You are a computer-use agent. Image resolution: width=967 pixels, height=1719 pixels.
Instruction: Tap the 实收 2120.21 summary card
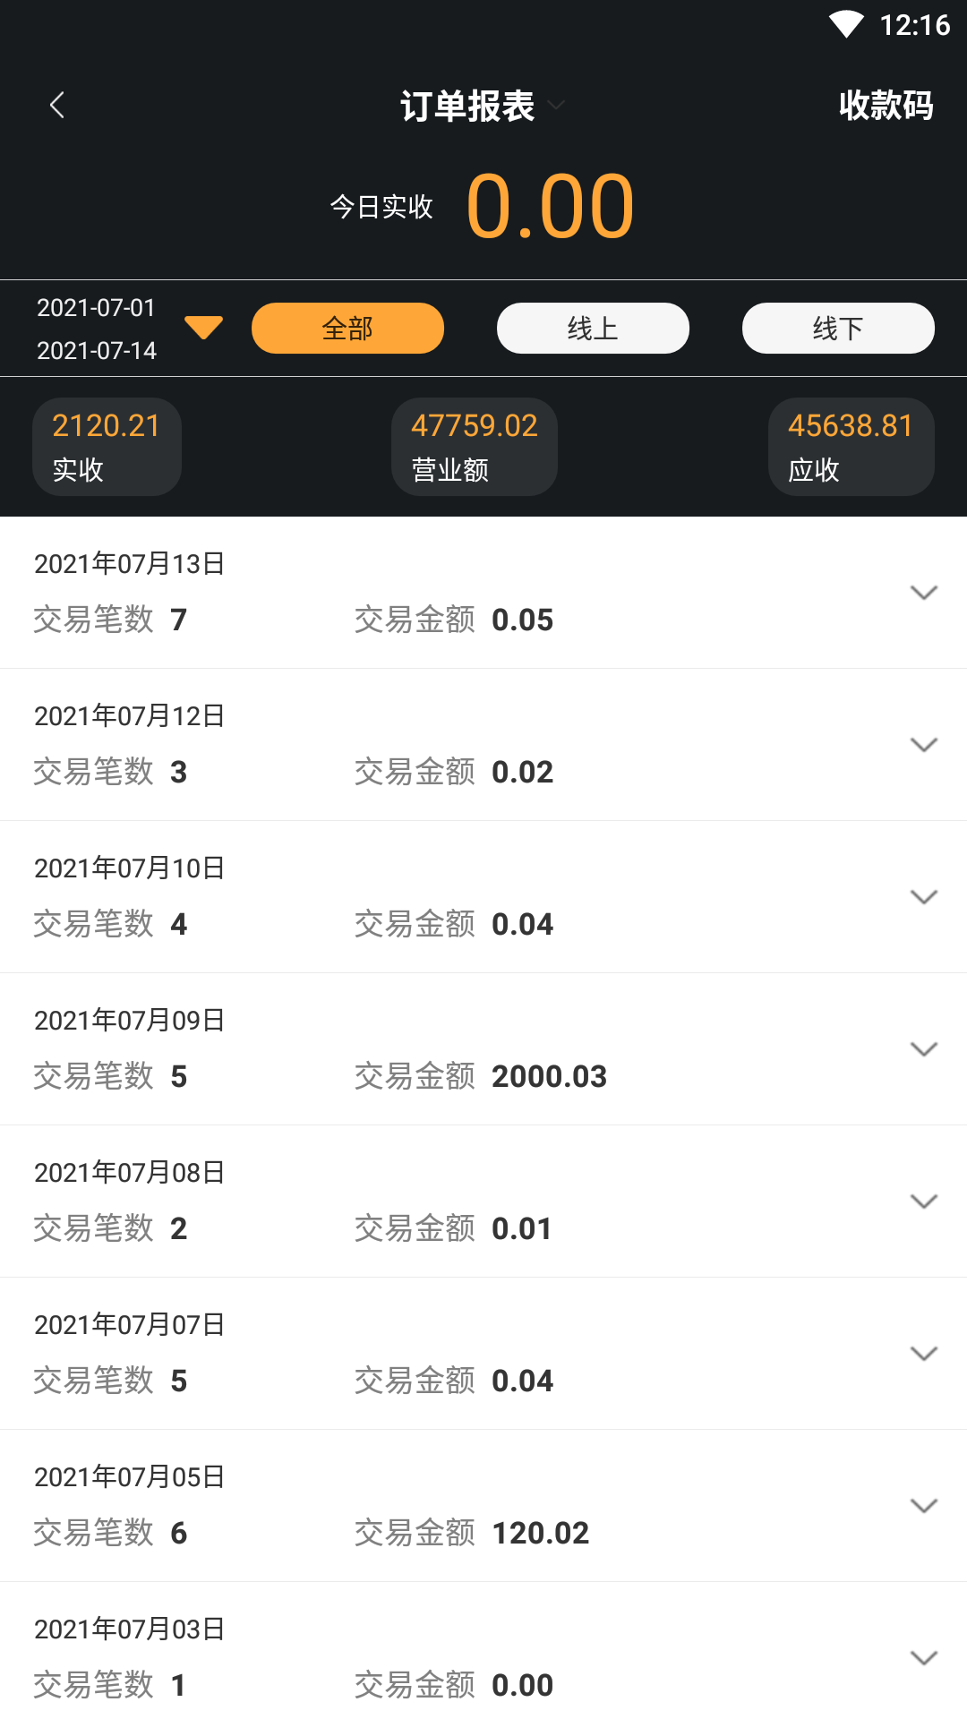click(107, 446)
